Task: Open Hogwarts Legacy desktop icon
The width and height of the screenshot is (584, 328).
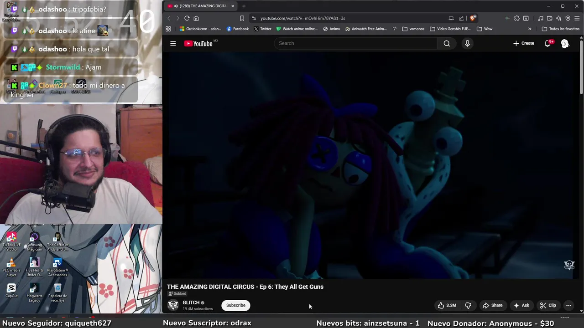Action: 34,293
